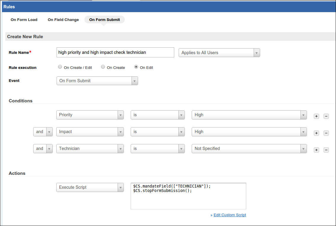Click the Edit Custom Script link
Image resolution: width=336 pixels, height=226 pixels.
230,215
